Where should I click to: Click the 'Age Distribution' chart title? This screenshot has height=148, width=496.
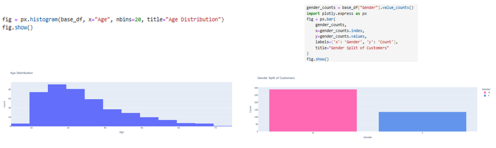[22, 73]
